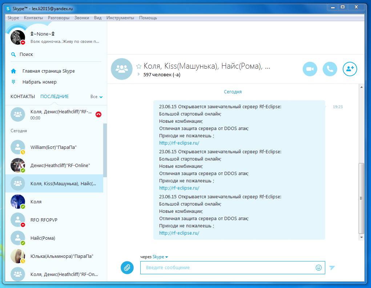Click chat scrollbar down arrow
Image resolution: width=371 pixels, height=288 pixels.
(x=361, y=237)
